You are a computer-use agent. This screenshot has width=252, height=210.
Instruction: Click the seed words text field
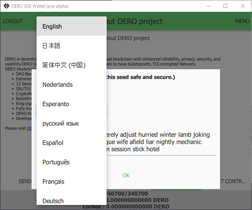tap(161, 142)
